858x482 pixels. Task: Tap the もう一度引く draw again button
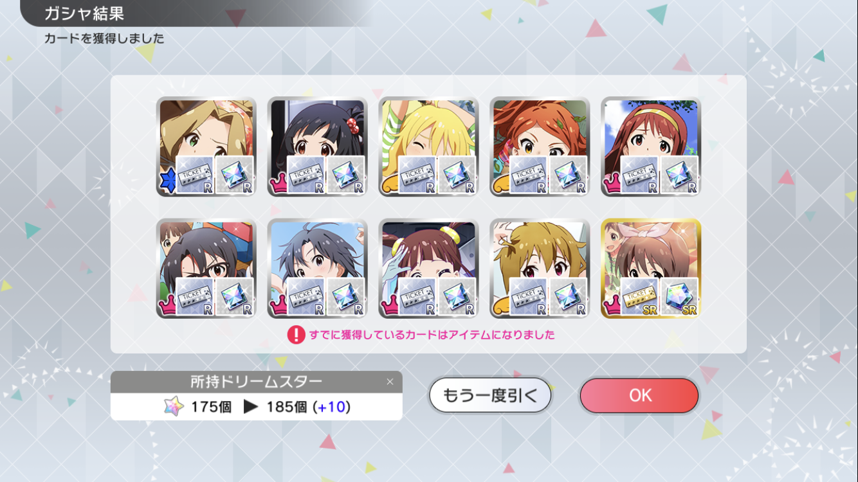[490, 395]
